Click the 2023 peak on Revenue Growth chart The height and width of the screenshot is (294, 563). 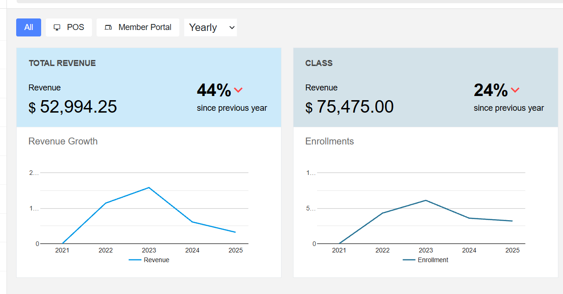(x=149, y=187)
